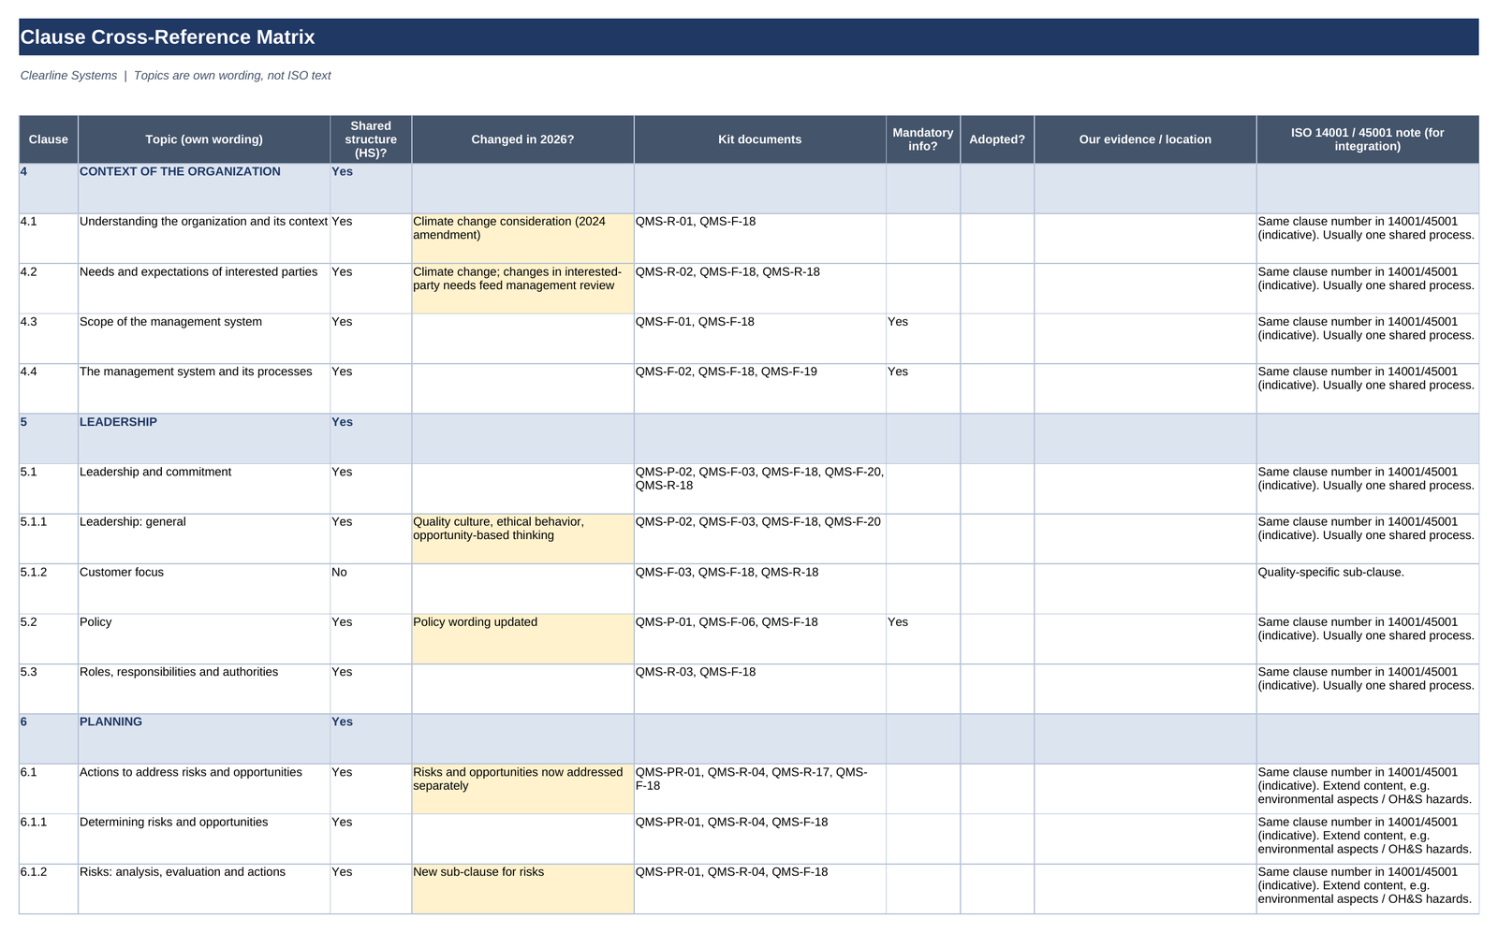Select the "LEADERSHIP" section heading cell
The width and height of the screenshot is (1498, 933).
pos(204,439)
